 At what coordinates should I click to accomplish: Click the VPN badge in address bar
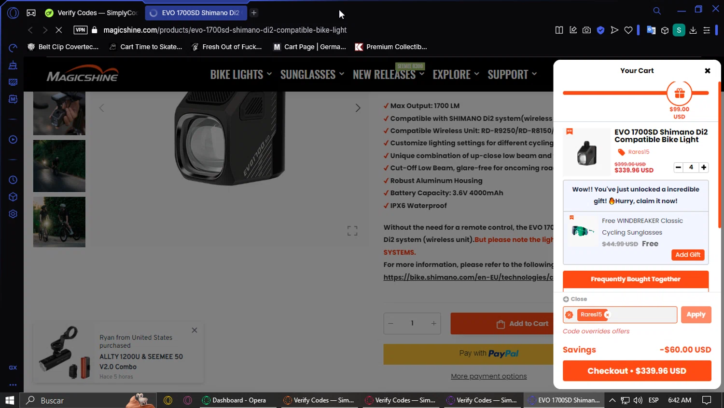click(x=81, y=30)
